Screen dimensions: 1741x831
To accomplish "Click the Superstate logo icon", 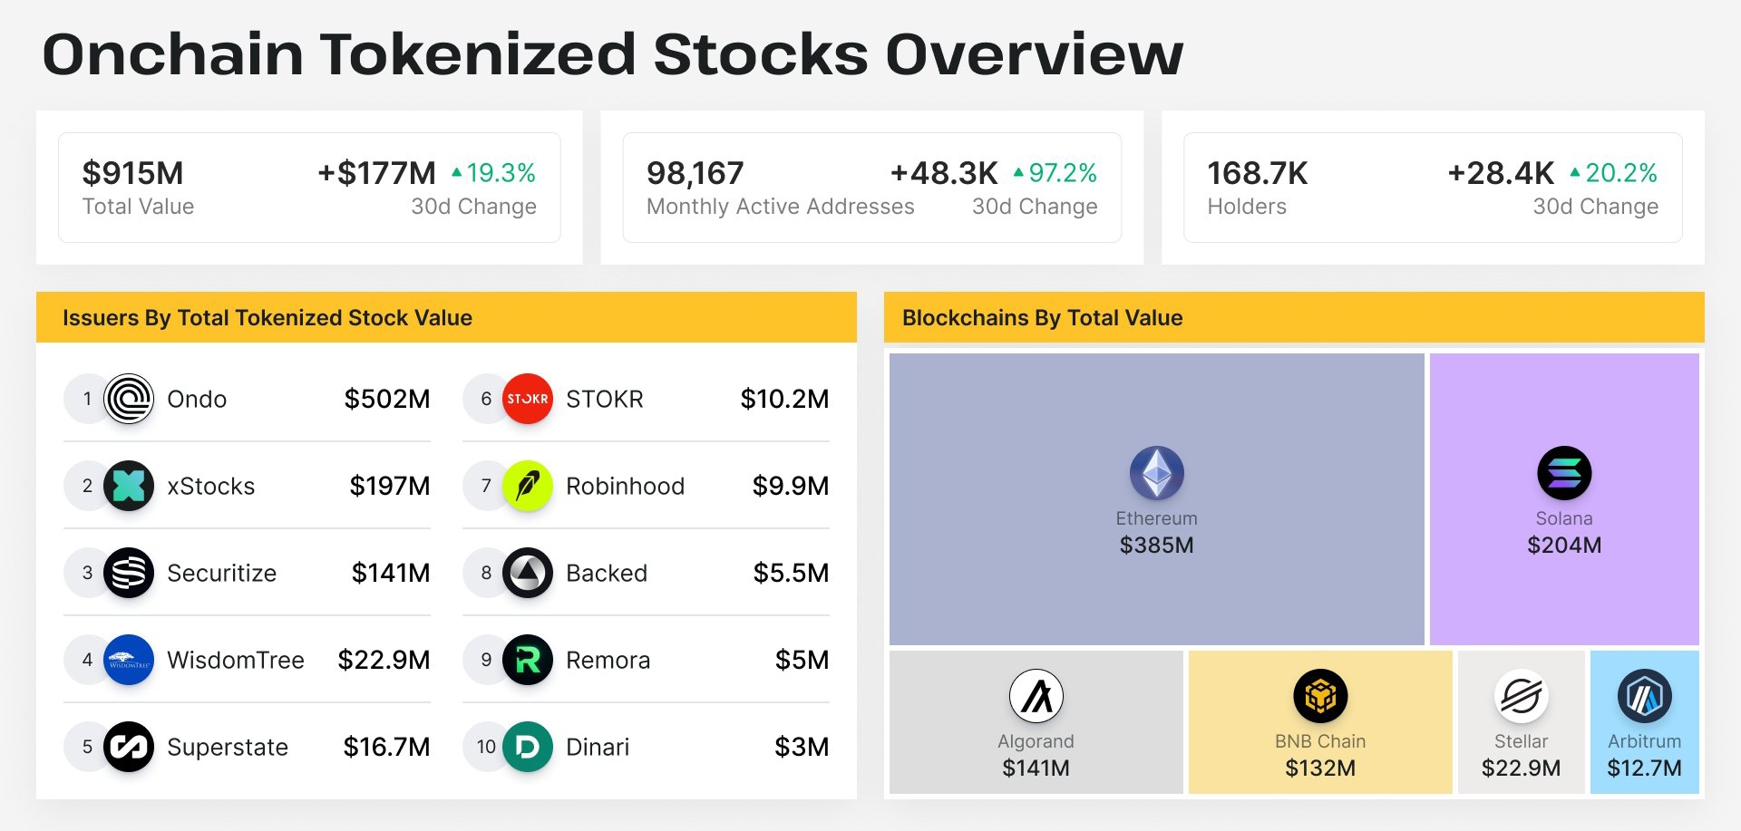I will point(129,747).
